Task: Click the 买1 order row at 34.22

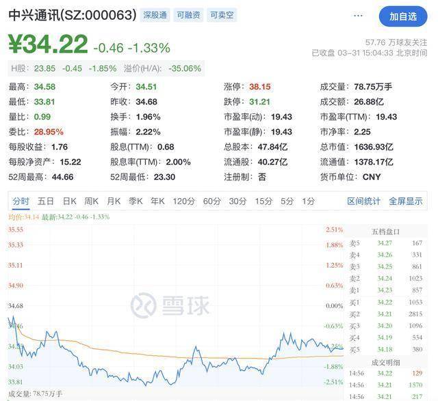Action: pos(385,302)
